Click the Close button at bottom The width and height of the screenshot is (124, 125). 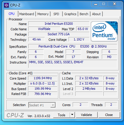(109, 115)
